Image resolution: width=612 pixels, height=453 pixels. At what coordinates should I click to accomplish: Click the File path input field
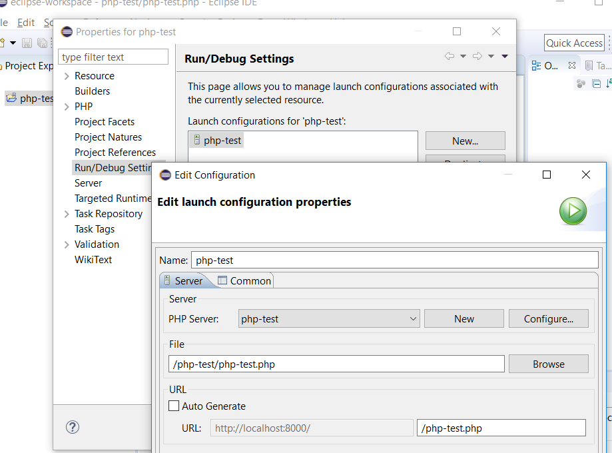point(336,364)
